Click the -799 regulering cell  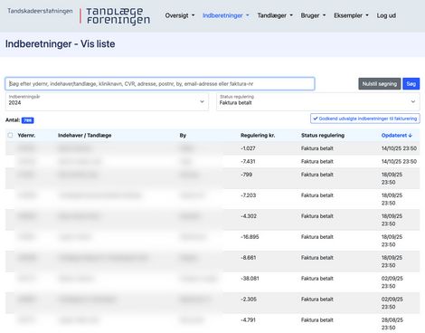[247, 175]
